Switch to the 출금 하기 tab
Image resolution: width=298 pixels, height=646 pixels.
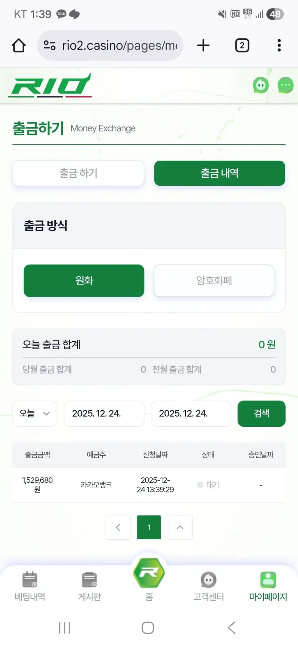click(79, 173)
